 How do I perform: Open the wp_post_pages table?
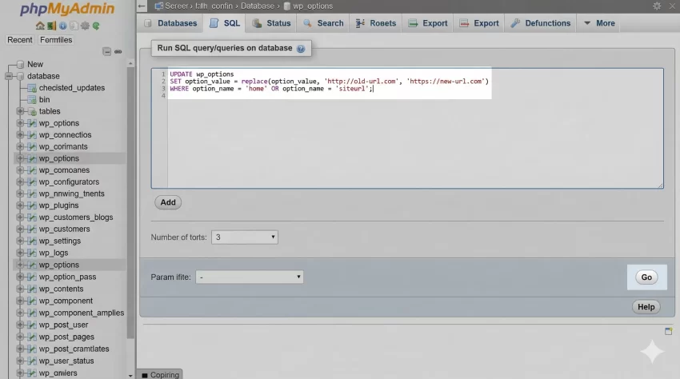pos(66,337)
